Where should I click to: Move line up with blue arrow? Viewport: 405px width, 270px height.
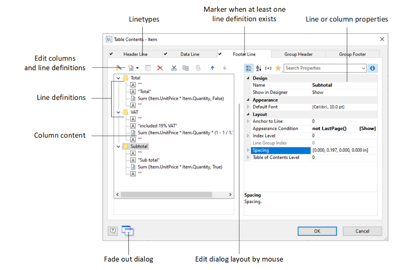tap(212, 68)
